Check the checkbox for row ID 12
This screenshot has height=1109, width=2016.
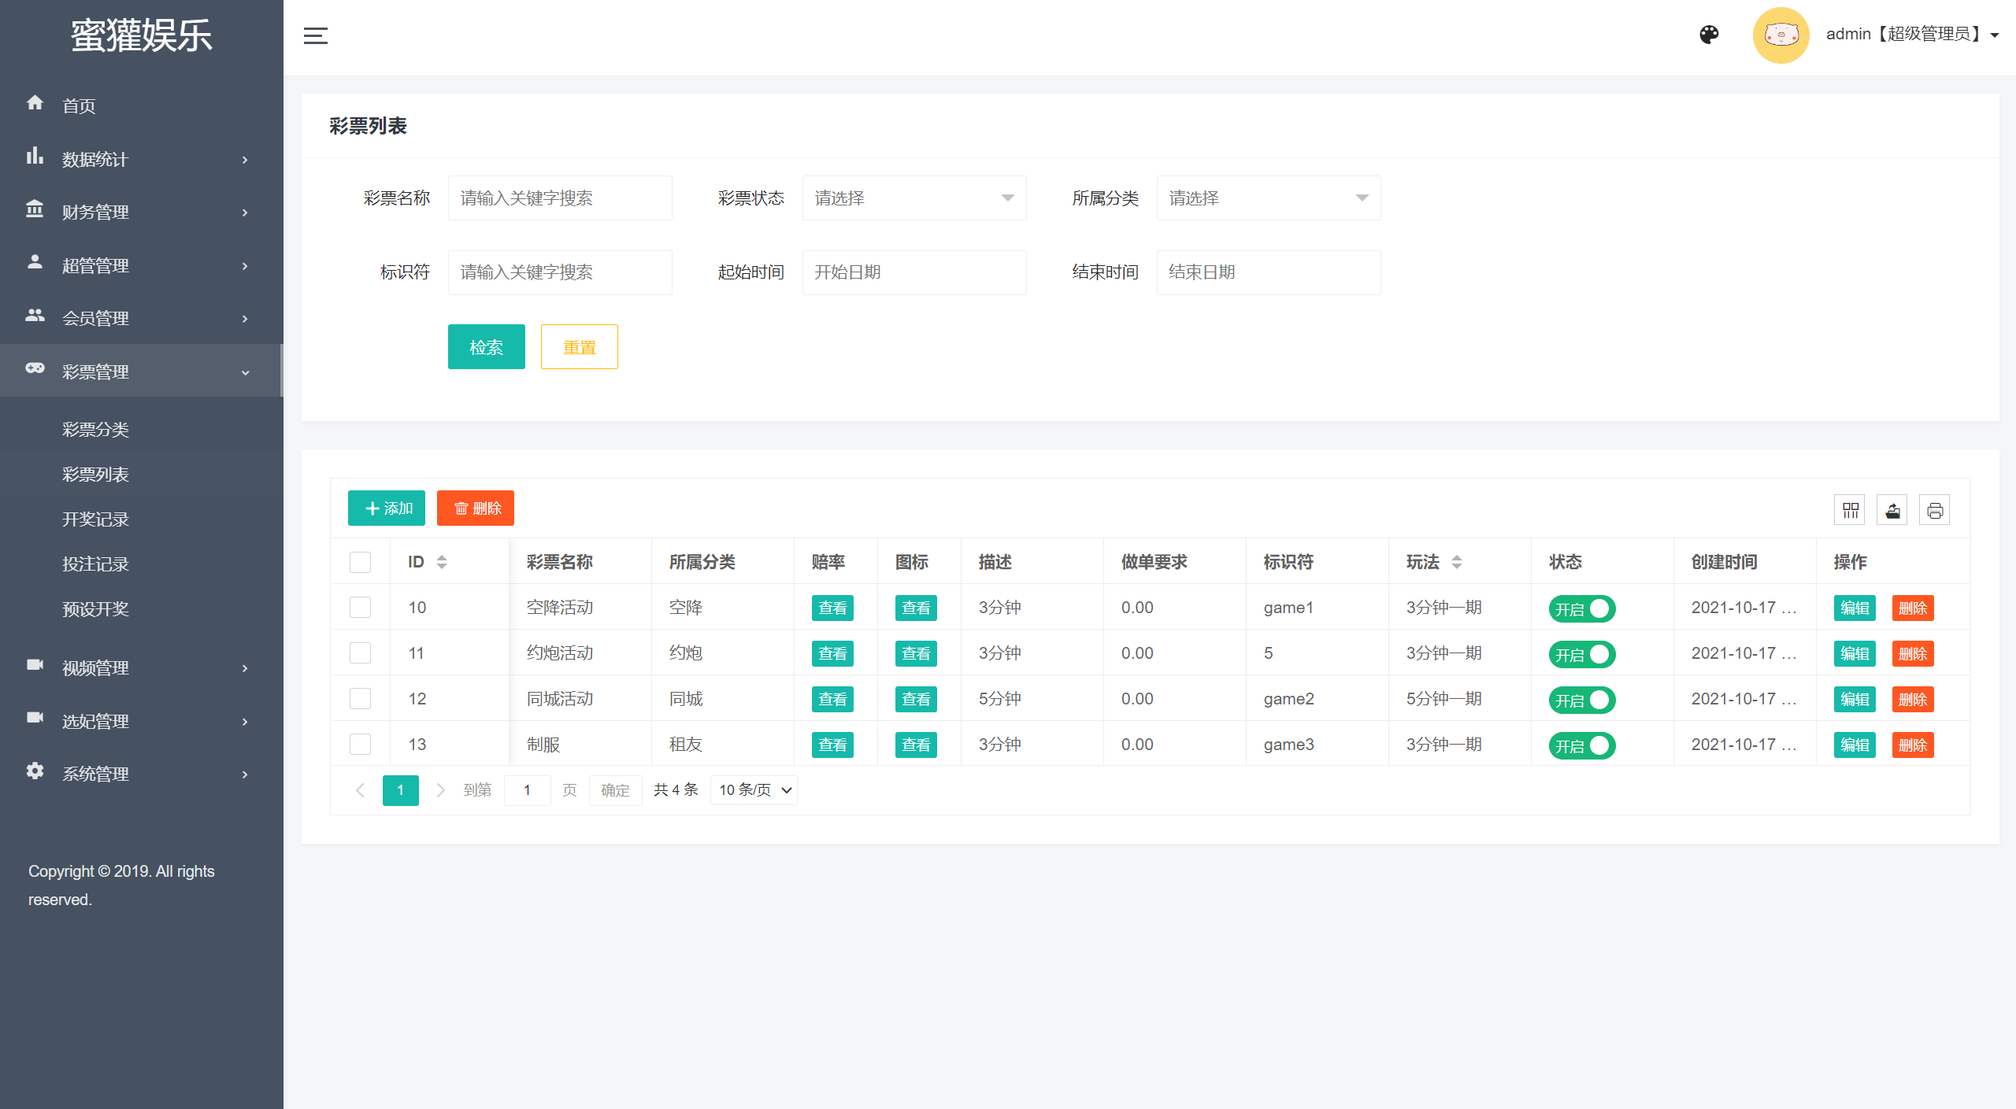tap(360, 699)
